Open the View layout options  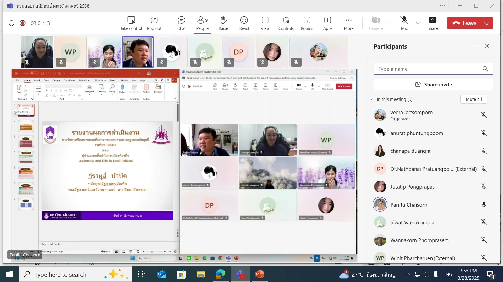(x=265, y=23)
